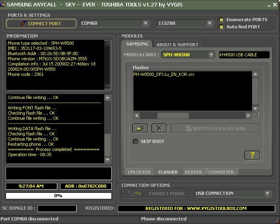Click Port COM60 disconnected status text
280x224 pixels.
[30, 219]
